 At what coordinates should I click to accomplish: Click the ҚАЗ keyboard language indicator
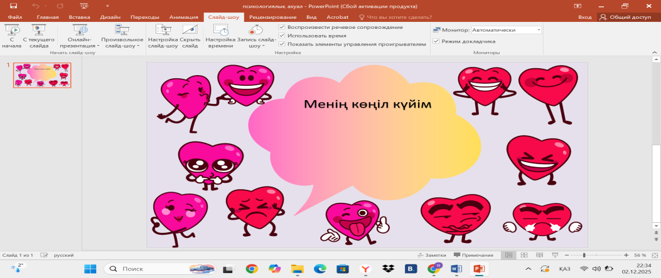(564, 269)
